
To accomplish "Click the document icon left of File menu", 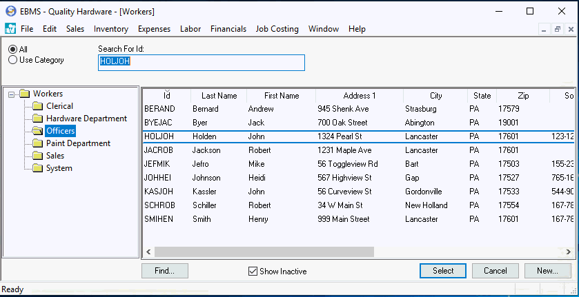I will point(10,29).
